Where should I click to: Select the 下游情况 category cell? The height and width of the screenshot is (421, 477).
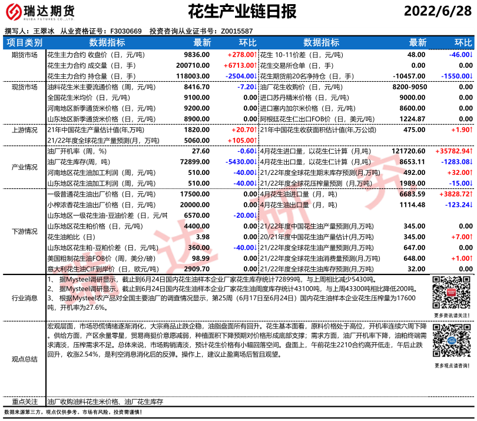(x=24, y=231)
